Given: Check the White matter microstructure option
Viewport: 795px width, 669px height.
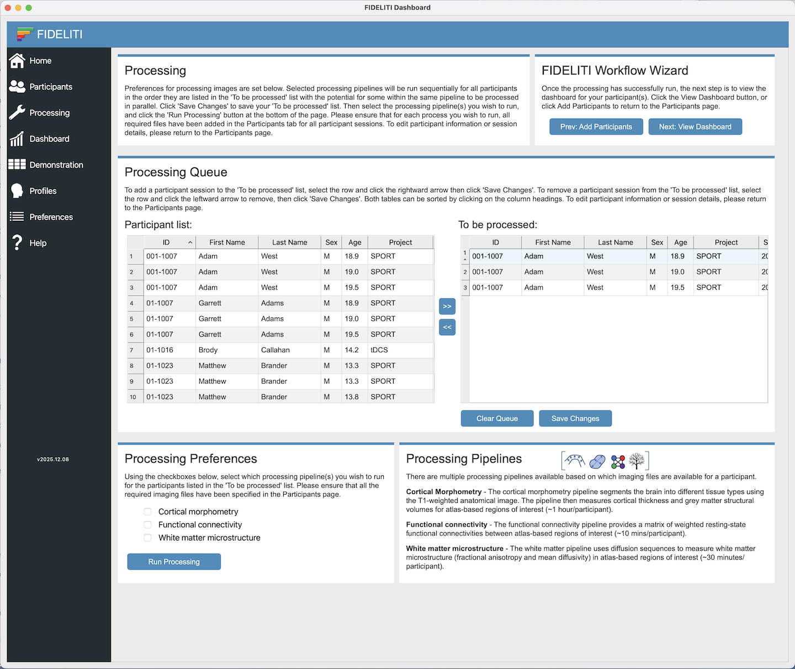Looking at the screenshot, I should [x=147, y=538].
